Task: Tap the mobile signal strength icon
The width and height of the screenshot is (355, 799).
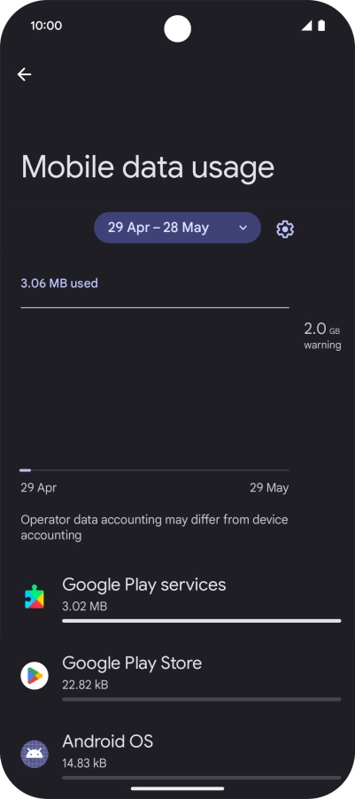Action: point(306,26)
